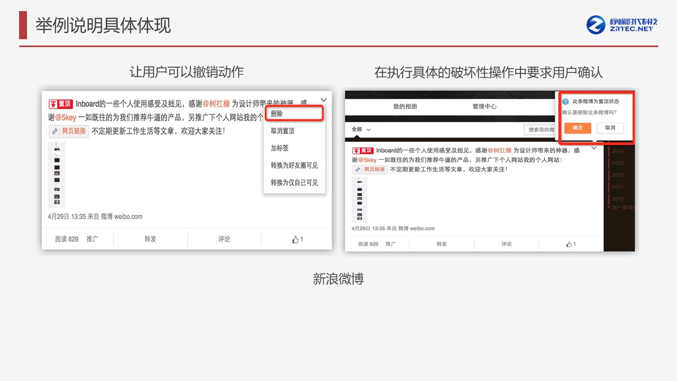The width and height of the screenshot is (677, 381).
Task: Open the chevron menu on right screenshot post
Action: (594, 148)
